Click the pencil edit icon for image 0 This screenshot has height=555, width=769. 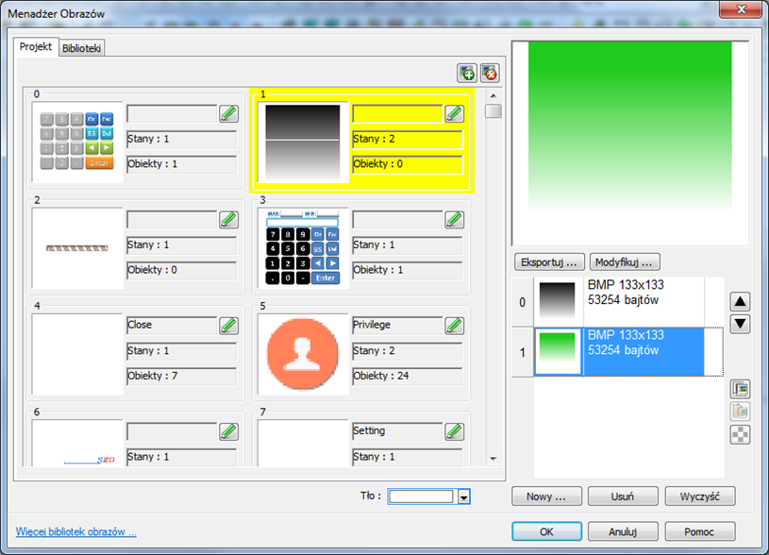(228, 113)
